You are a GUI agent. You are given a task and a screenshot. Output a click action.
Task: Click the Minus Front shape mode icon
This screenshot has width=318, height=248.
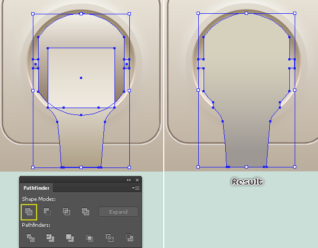click(x=48, y=212)
